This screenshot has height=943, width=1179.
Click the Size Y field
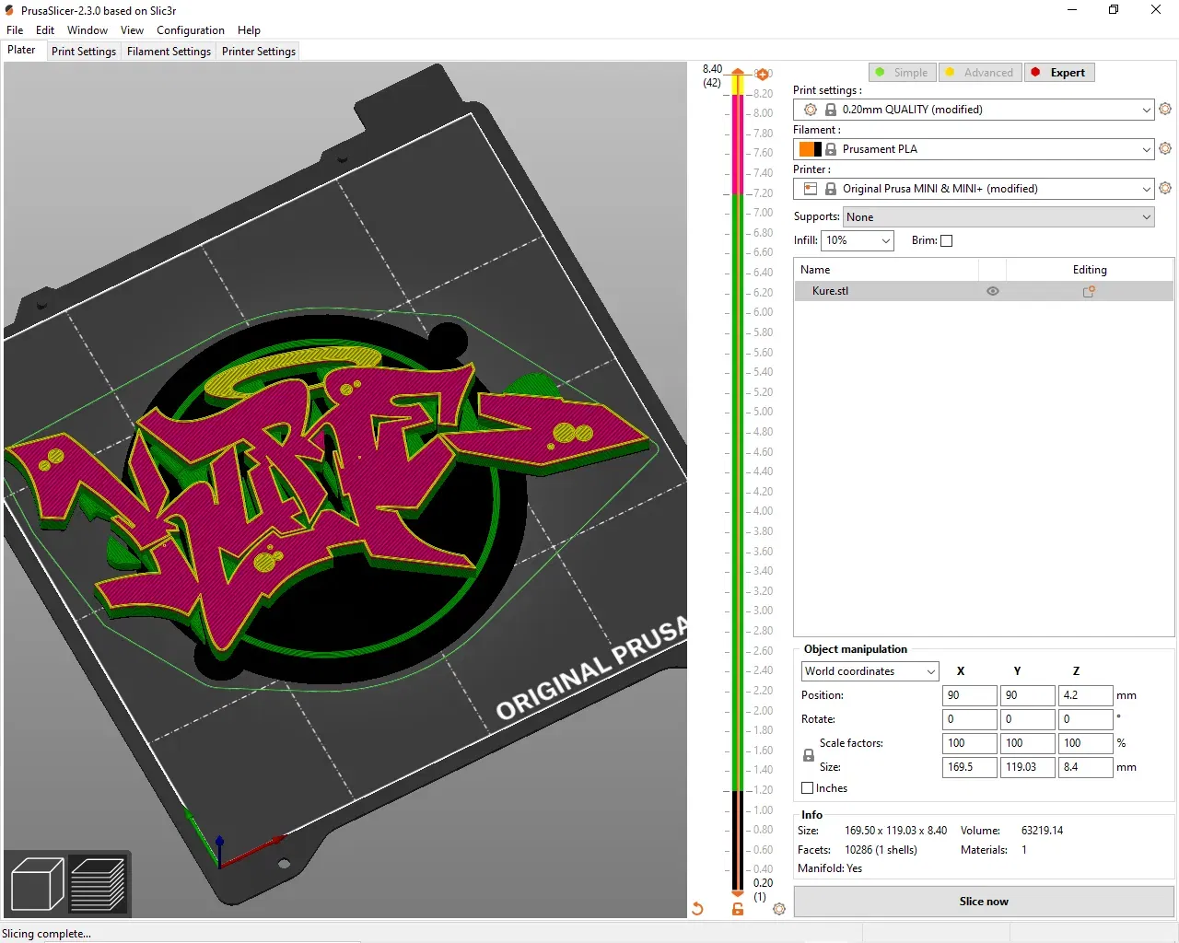click(1028, 767)
